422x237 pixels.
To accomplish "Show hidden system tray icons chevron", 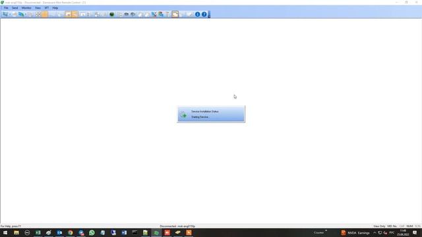I will 375,232.
